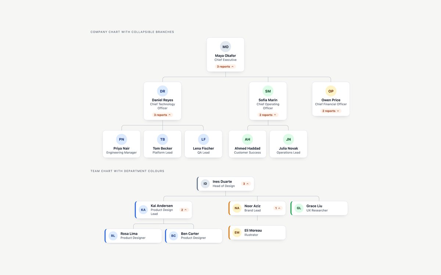Click the Lena Fischer name

(x=204, y=148)
